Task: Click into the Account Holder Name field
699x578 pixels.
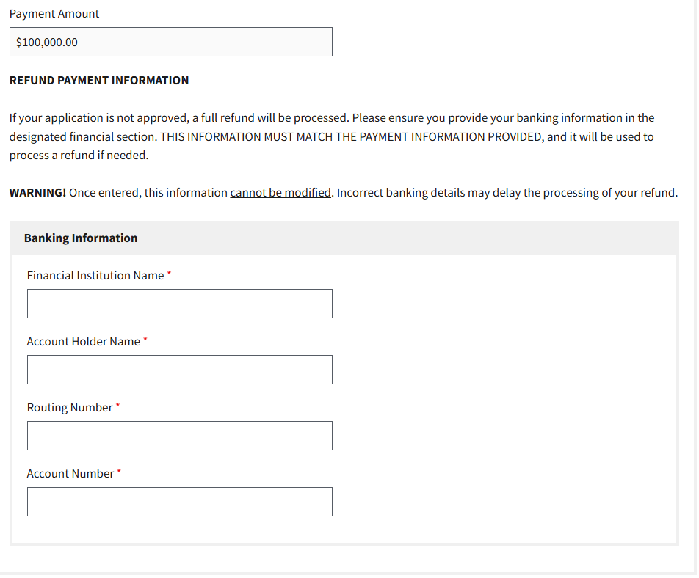Action: click(x=179, y=370)
